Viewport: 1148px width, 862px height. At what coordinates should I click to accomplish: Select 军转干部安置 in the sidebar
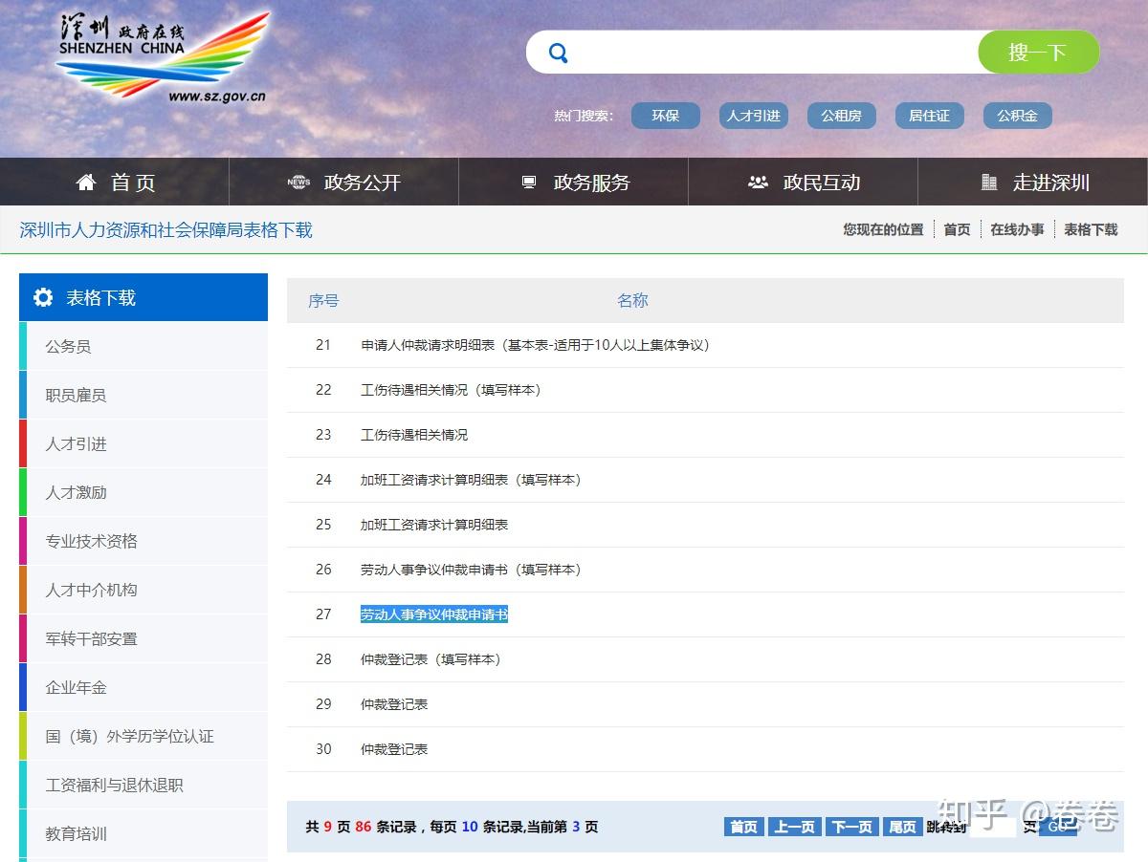pyautogui.click(x=143, y=638)
